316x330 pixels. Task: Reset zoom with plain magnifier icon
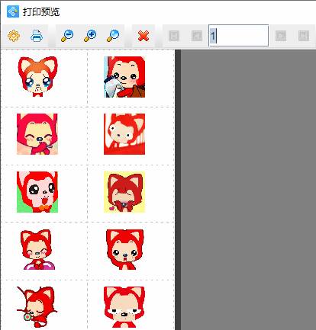pos(113,36)
